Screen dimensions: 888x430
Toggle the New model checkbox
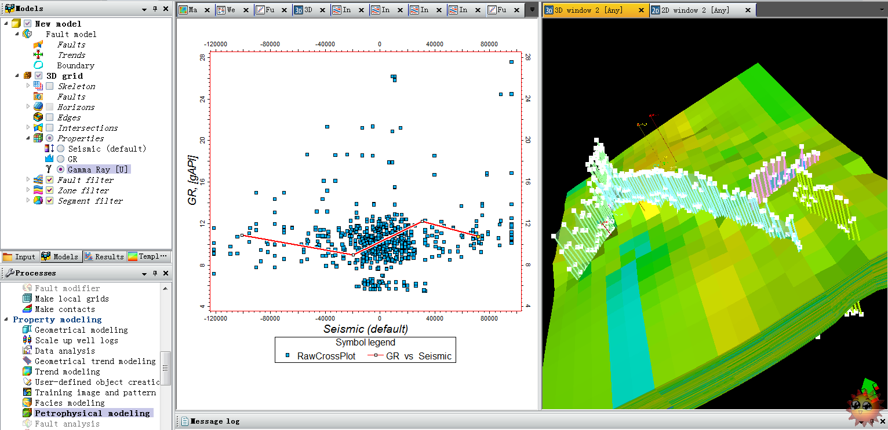tap(27, 24)
